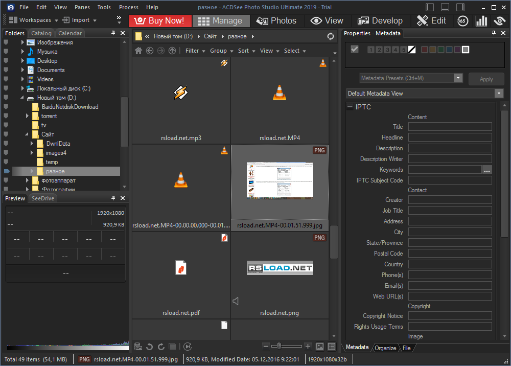
Task: Click the Compare Images icon
Action: 172,347
